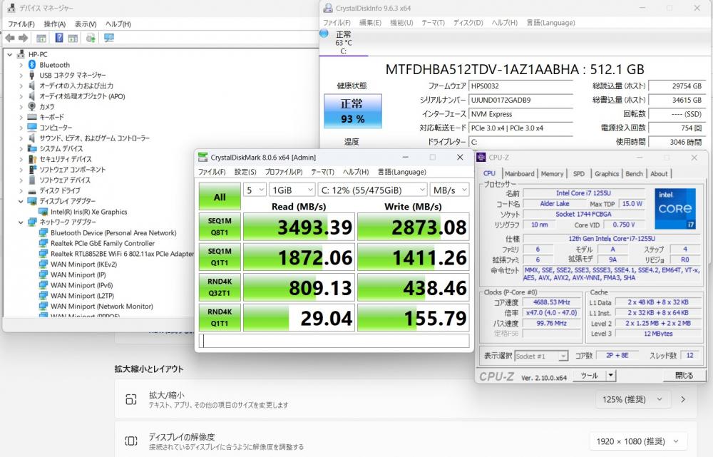The height and width of the screenshot is (457, 713).
Task: Open the 1920 × 1080 resolution dropdown
Action: 638,441
